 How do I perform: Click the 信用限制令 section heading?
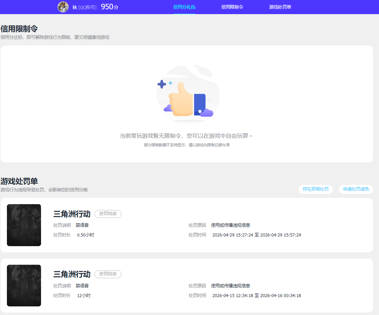coord(19,29)
